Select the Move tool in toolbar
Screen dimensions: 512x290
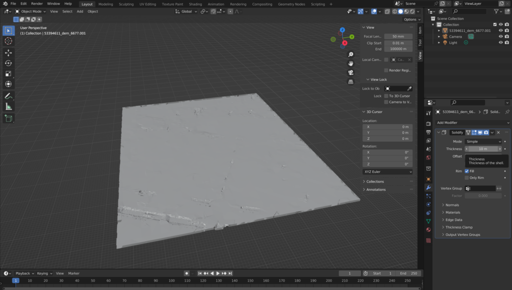point(8,52)
